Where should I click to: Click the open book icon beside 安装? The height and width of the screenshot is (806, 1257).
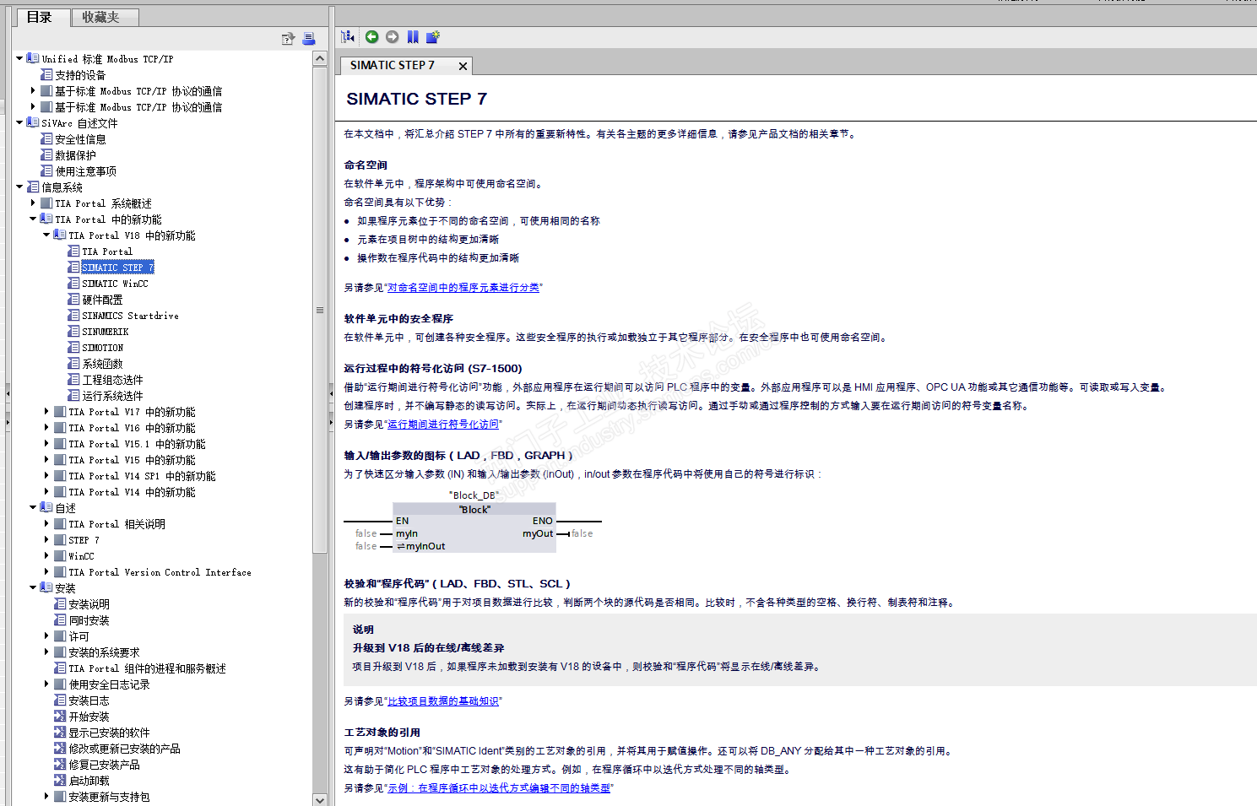(46, 588)
